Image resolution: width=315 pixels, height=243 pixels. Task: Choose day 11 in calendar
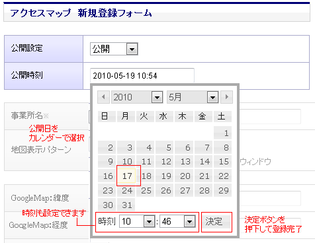pyautogui.click(x=146, y=162)
